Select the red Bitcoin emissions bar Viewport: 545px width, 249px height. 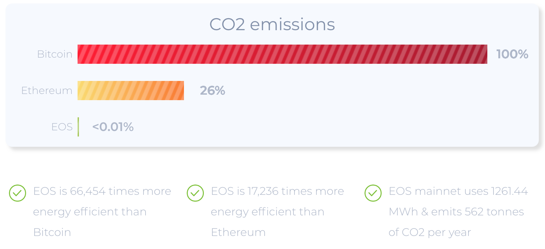[x=282, y=54]
